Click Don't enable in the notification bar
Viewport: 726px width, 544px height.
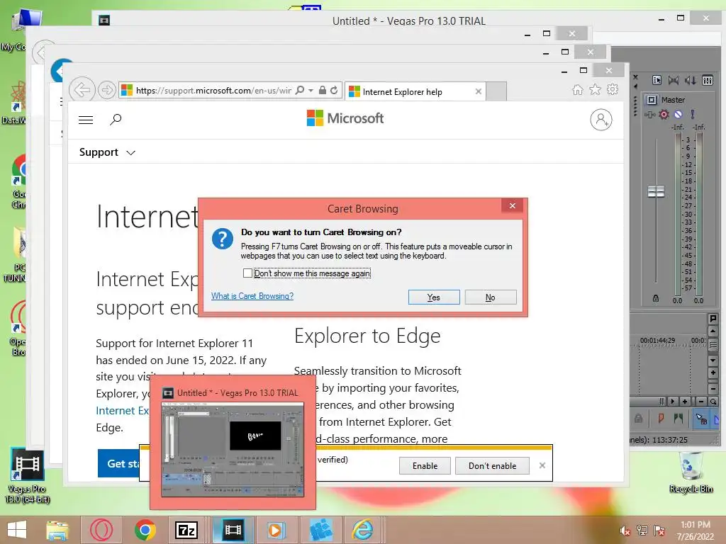492,466
